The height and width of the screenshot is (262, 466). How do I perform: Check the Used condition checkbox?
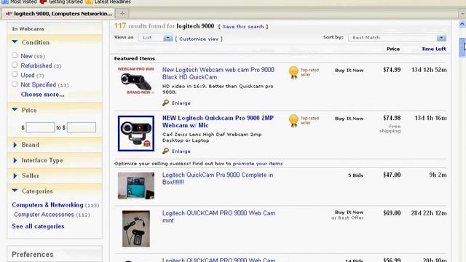click(x=15, y=74)
